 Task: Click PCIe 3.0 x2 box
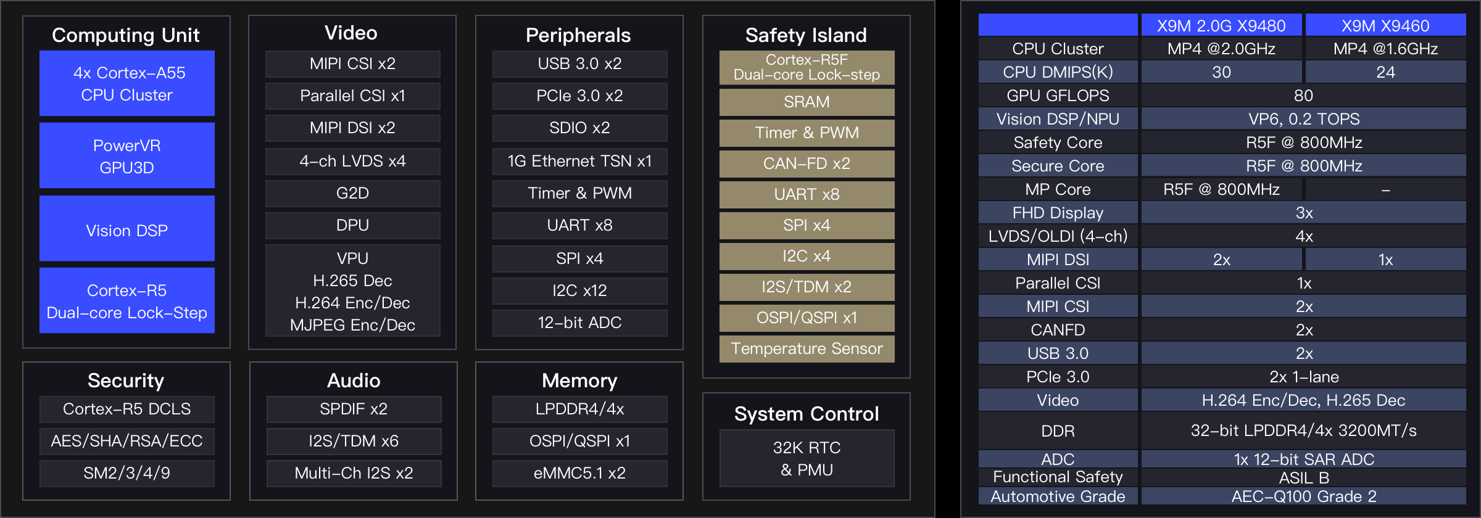tap(580, 96)
